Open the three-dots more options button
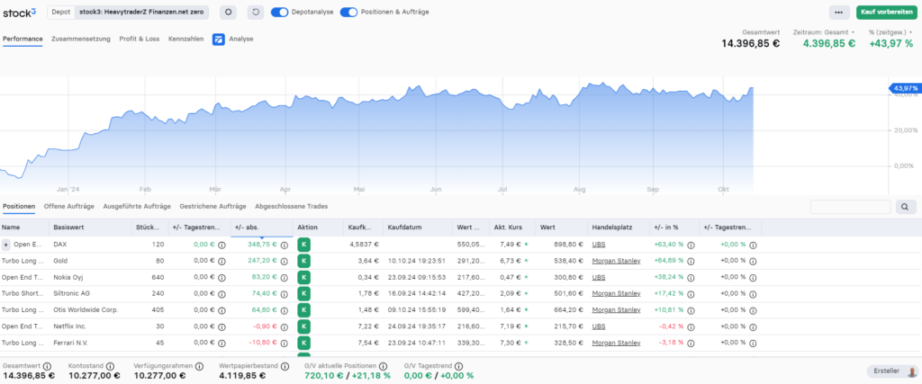Screen dimensions: 922x384 (839, 12)
